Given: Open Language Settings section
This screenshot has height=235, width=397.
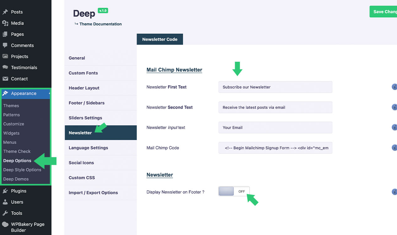Looking at the screenshot, I should click(x=88, y=148).
